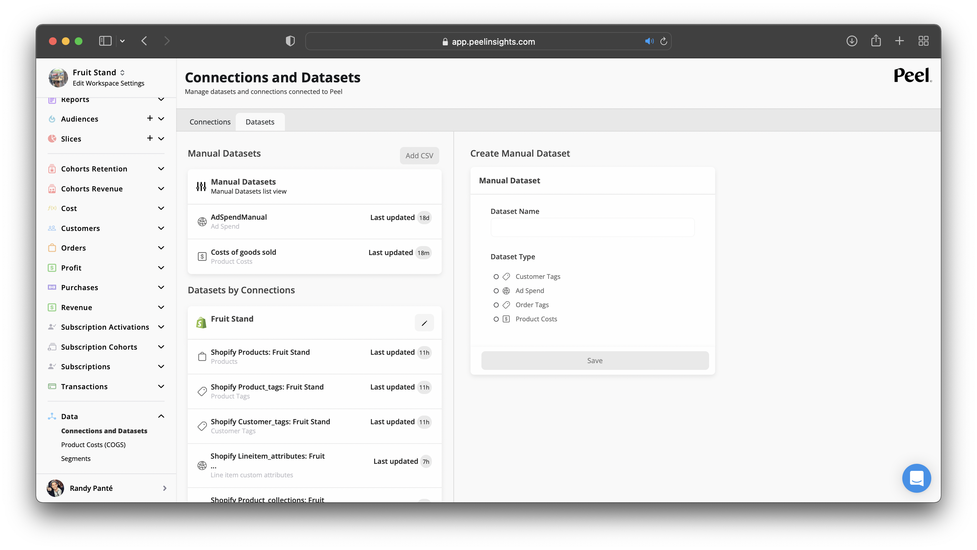Reload the page using the refresh icon
The width and height of the screenshot is (977, 550).
click(663, 41)
